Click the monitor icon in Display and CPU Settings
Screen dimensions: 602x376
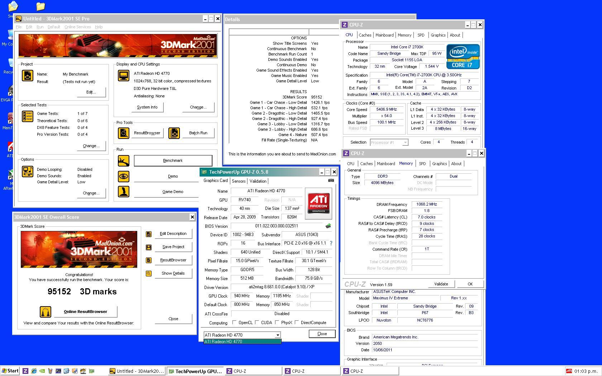coord(124,76)
